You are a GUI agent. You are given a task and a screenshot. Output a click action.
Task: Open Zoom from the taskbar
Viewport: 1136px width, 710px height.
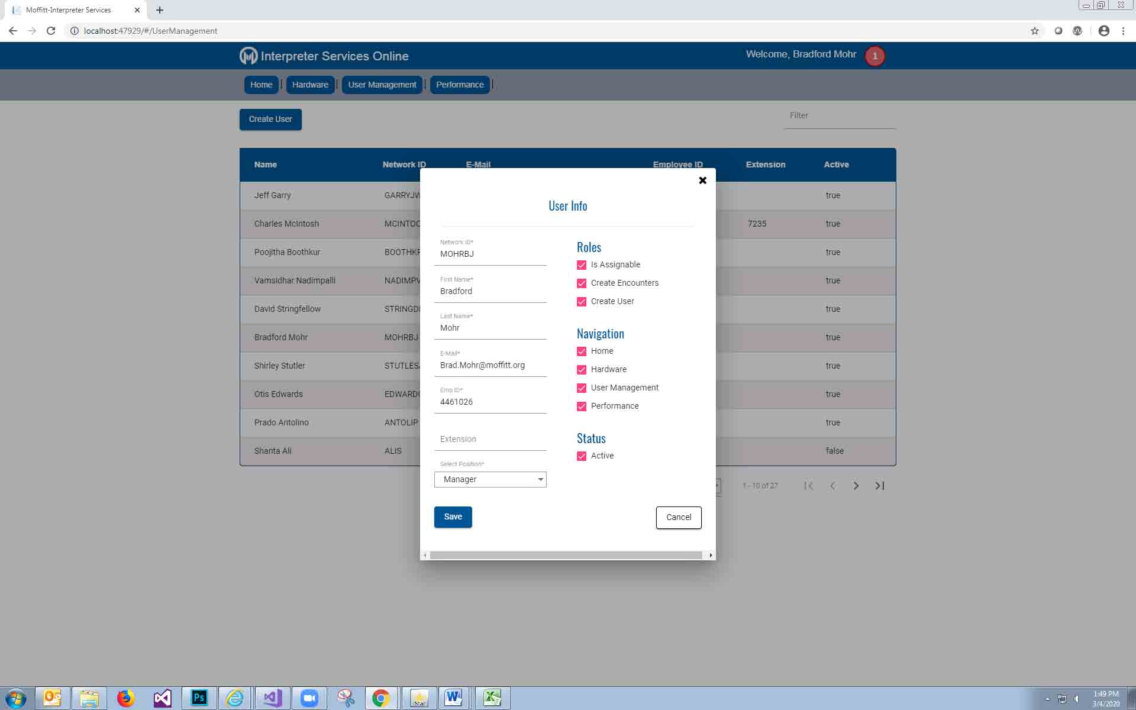tap(309, 698)
